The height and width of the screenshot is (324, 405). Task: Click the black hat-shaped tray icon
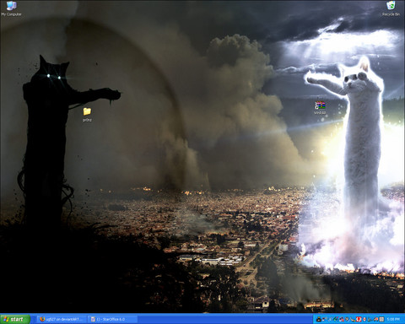click(319, 319)
